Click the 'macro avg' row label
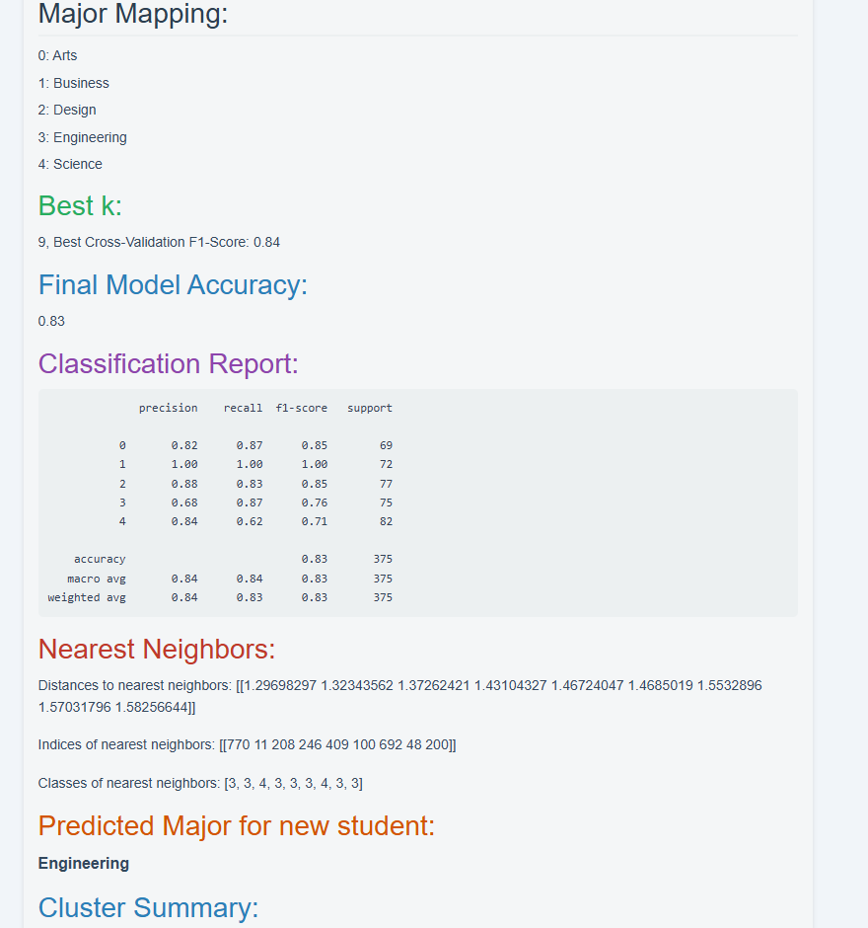This screenshot has height=928, width=868. click(x=97, y=579)
